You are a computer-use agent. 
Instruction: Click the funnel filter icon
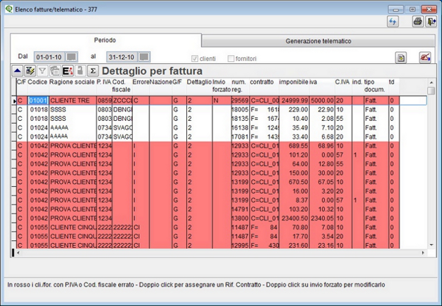pyautogui.click(x=42, y=71)
